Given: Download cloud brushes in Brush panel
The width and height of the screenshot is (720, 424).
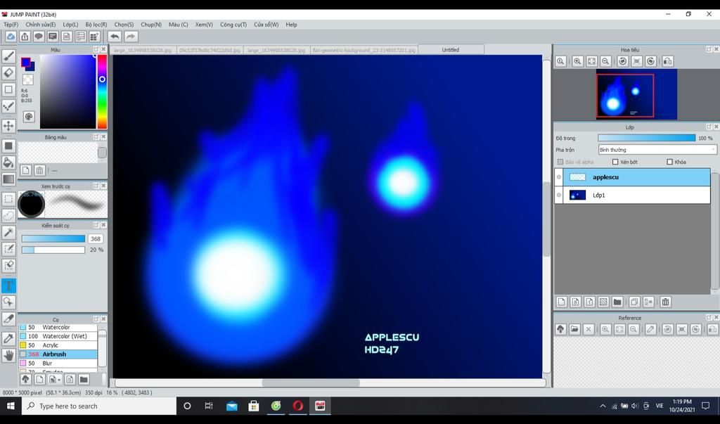Looking at the screenshot, I should point(25,380).
